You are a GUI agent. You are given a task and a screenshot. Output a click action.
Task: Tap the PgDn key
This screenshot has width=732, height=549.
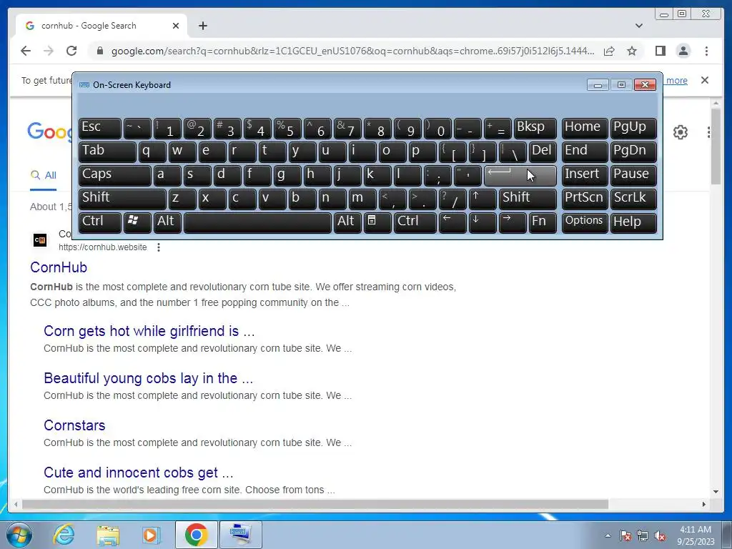[x=633, y=152]
